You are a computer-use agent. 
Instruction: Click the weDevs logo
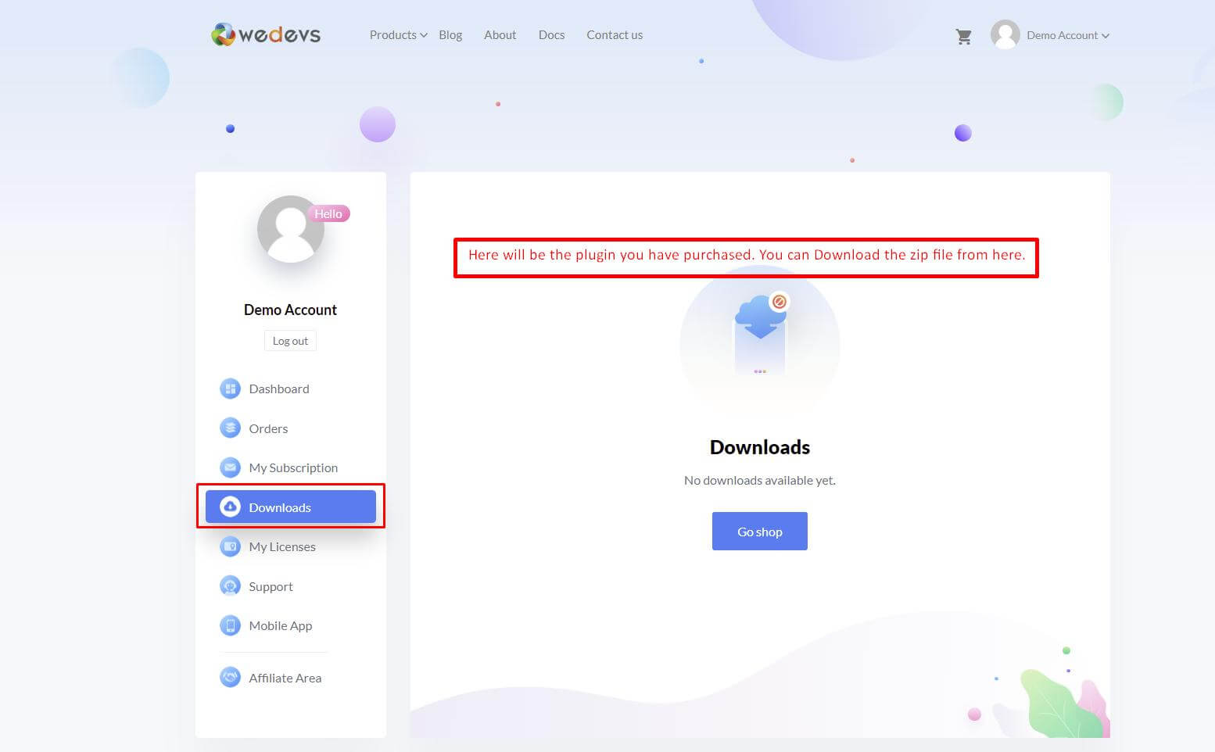[265, 34]
